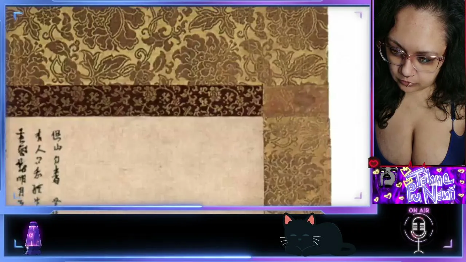Click the glowing microphone icon

pos(419,234)
